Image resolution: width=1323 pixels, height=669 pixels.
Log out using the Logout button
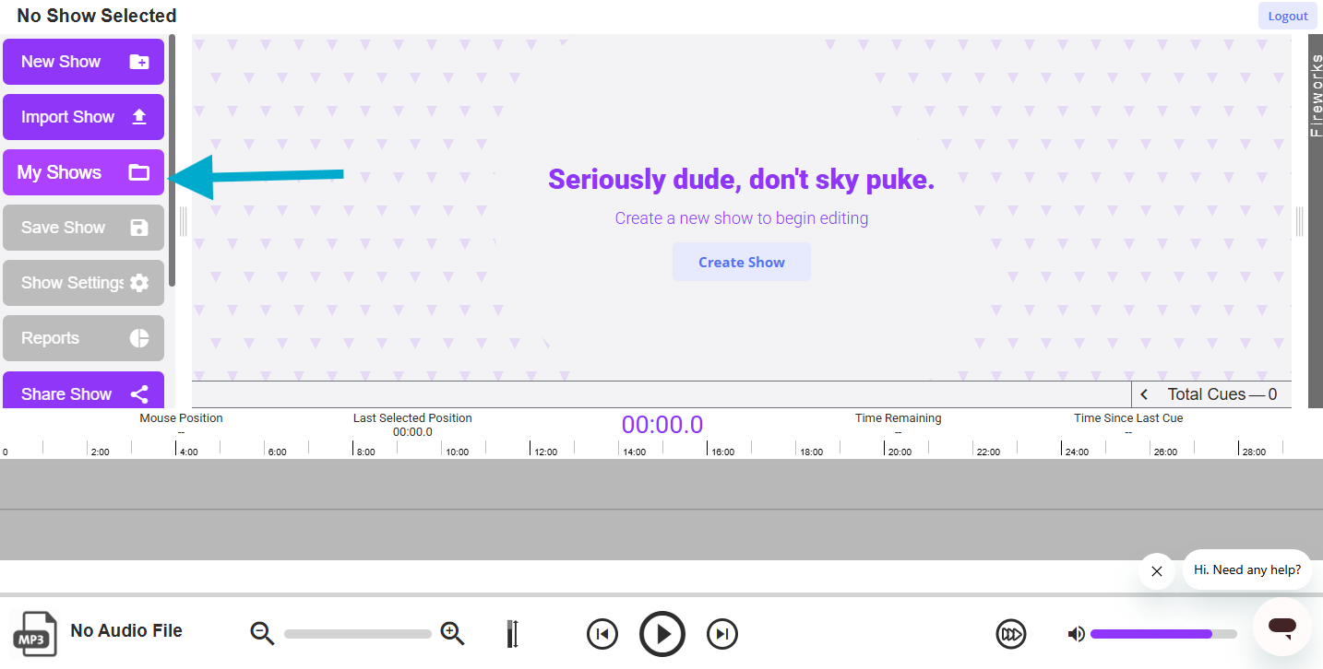[1287, 16]
